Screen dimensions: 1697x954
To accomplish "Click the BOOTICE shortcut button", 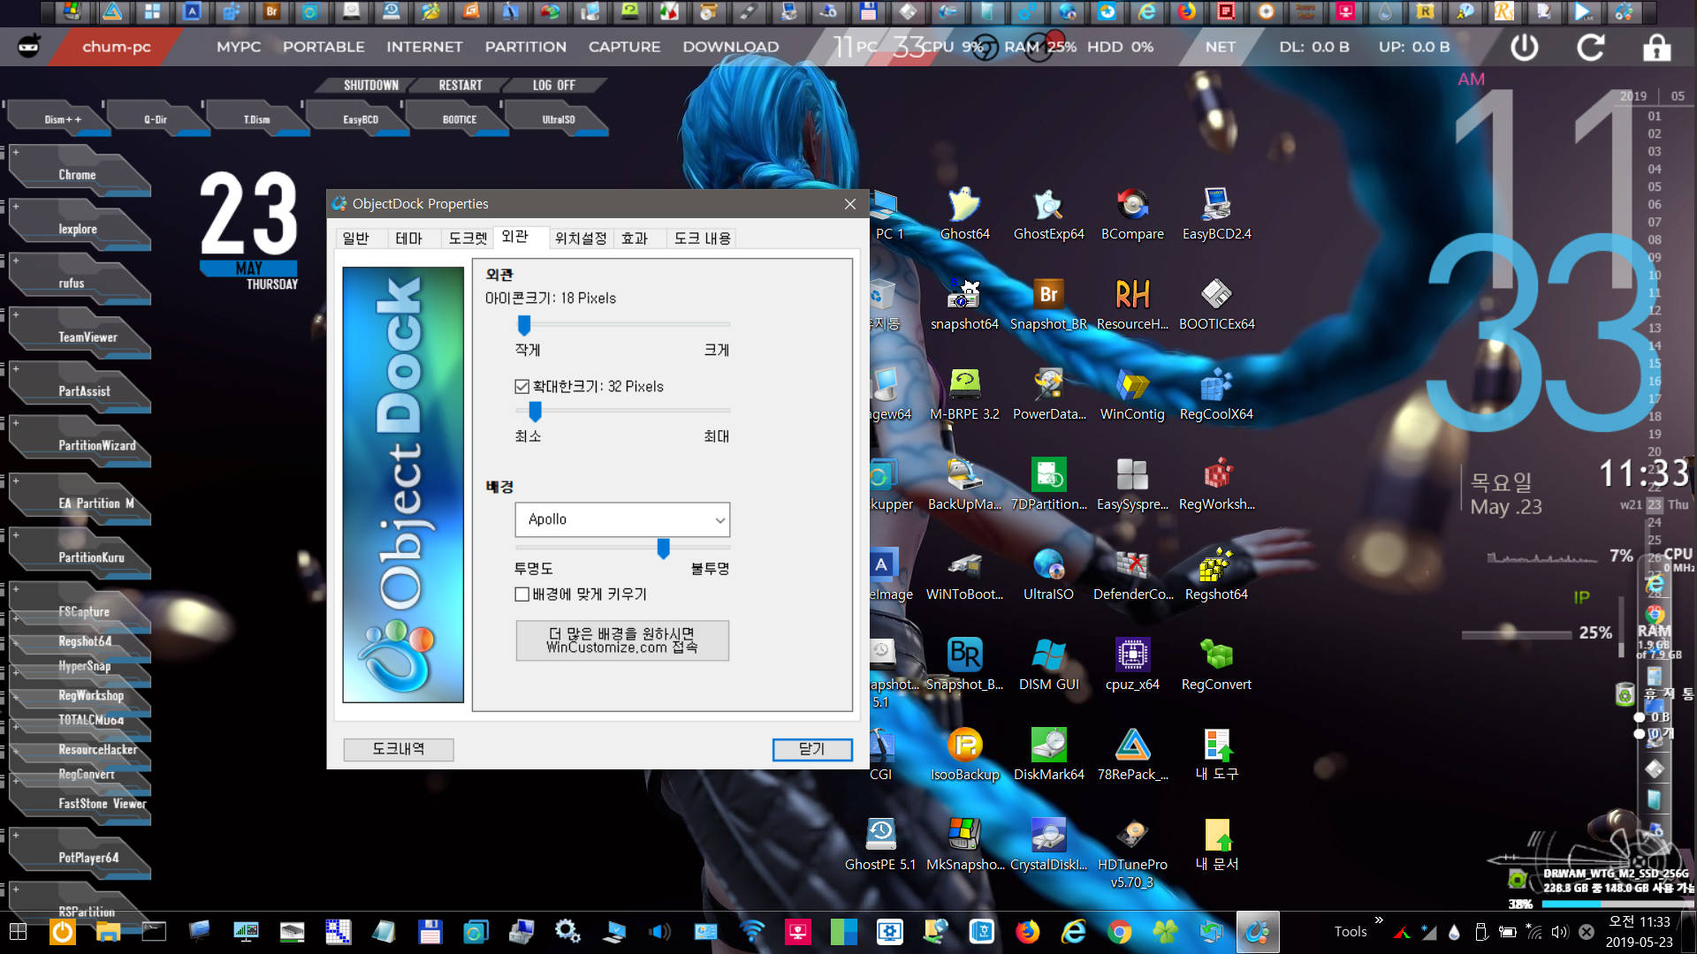I will (459, 119).
